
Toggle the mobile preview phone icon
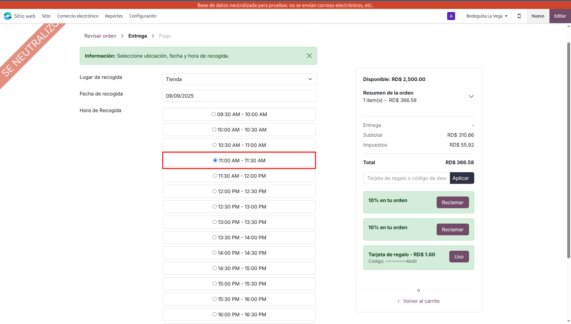[519, 16]
